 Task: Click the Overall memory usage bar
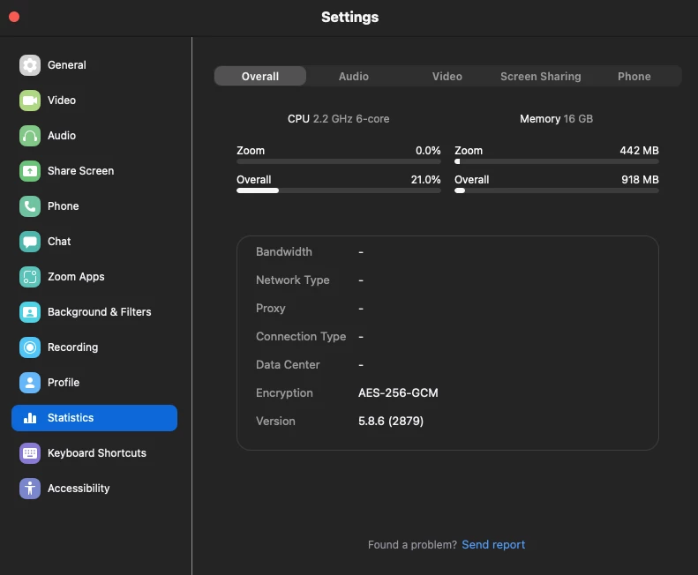tap(557, 190)
